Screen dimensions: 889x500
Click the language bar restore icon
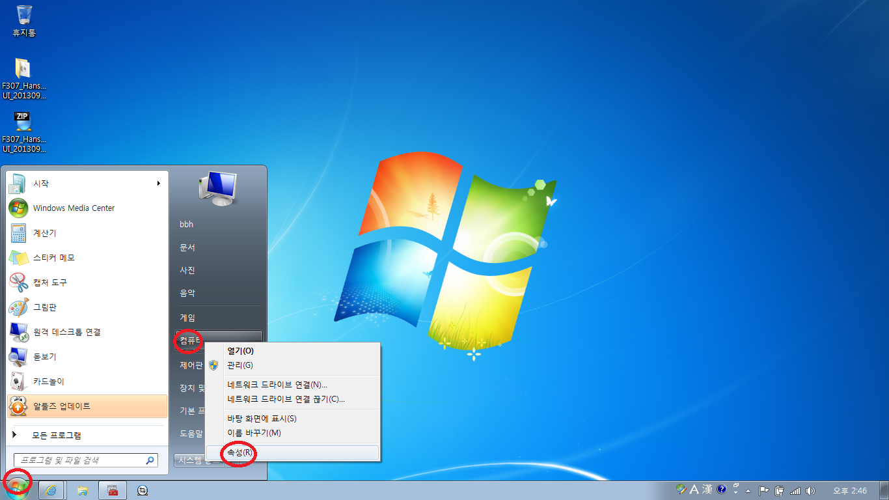(736, 486)
